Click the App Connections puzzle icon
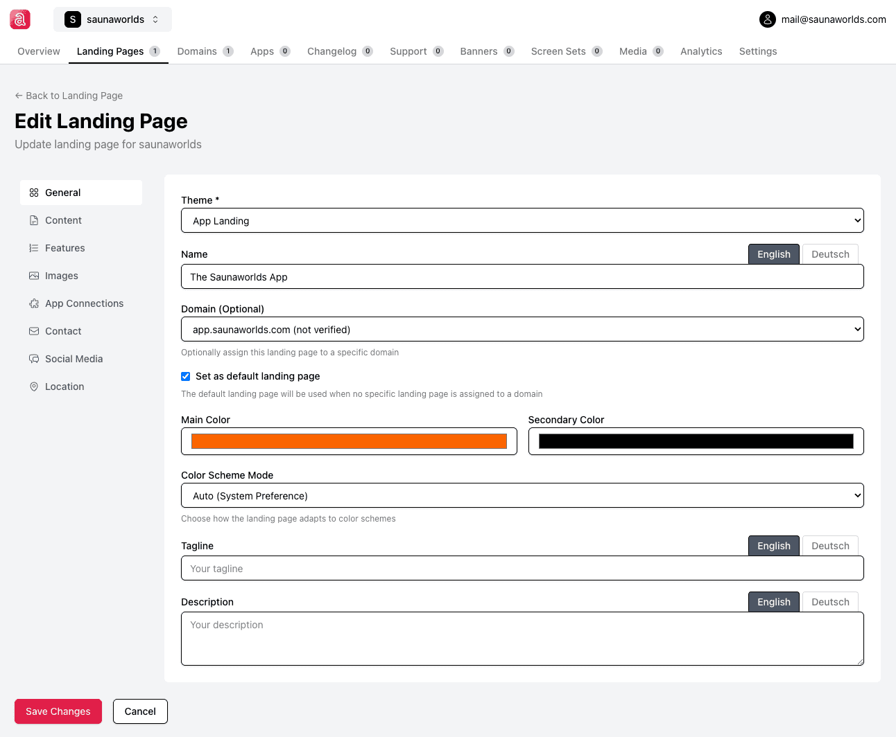 point(34,303)
